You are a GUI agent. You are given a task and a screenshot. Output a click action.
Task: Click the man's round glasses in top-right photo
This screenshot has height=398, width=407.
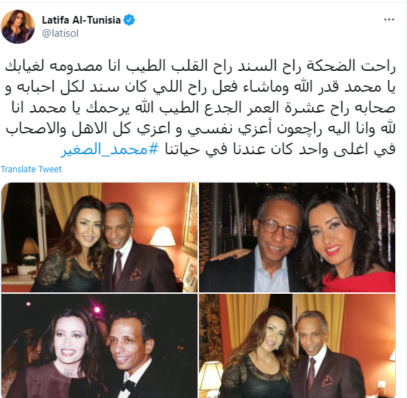point(278,229)
